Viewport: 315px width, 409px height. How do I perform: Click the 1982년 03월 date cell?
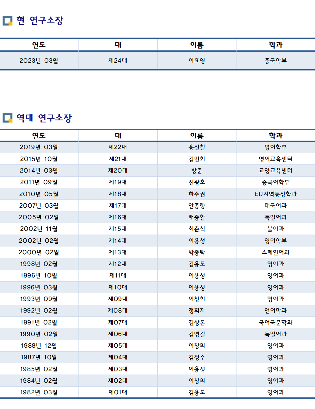[39, 392]
